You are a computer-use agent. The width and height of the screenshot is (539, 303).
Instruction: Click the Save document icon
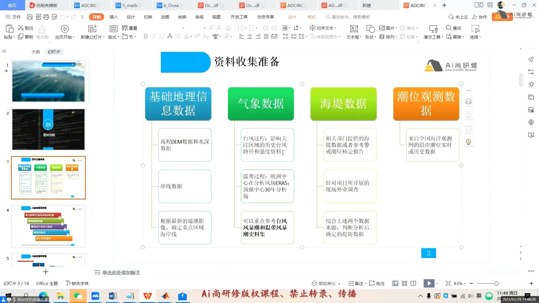(30, 17)
